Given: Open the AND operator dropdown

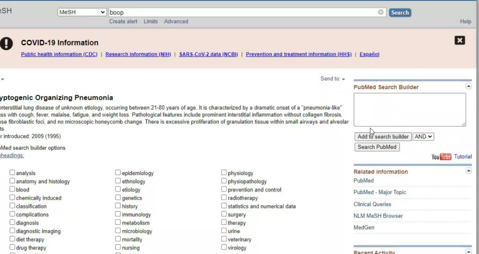Looking at the screenshot, I should click(x=423, y=136).
